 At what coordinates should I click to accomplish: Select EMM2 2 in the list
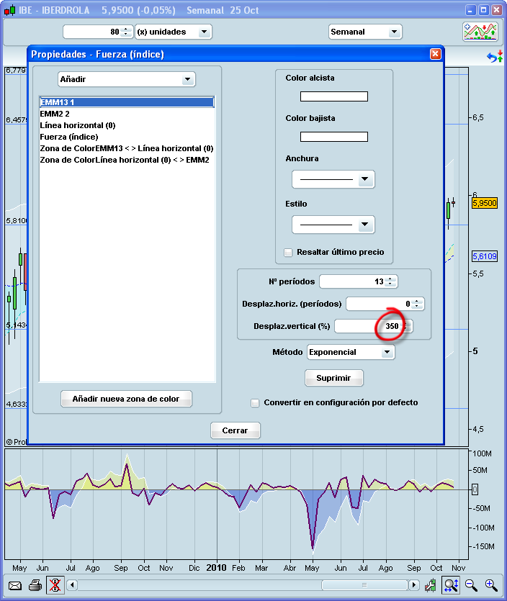coord(127,114)
